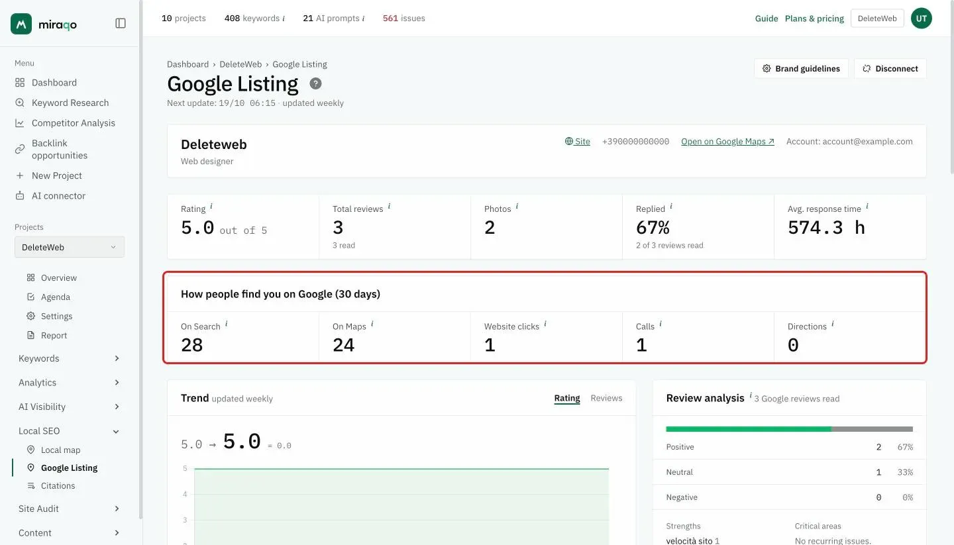Viewport: 954px width, 545px height.
Task: Open the help question mark icon
Action: click(316, 83)
